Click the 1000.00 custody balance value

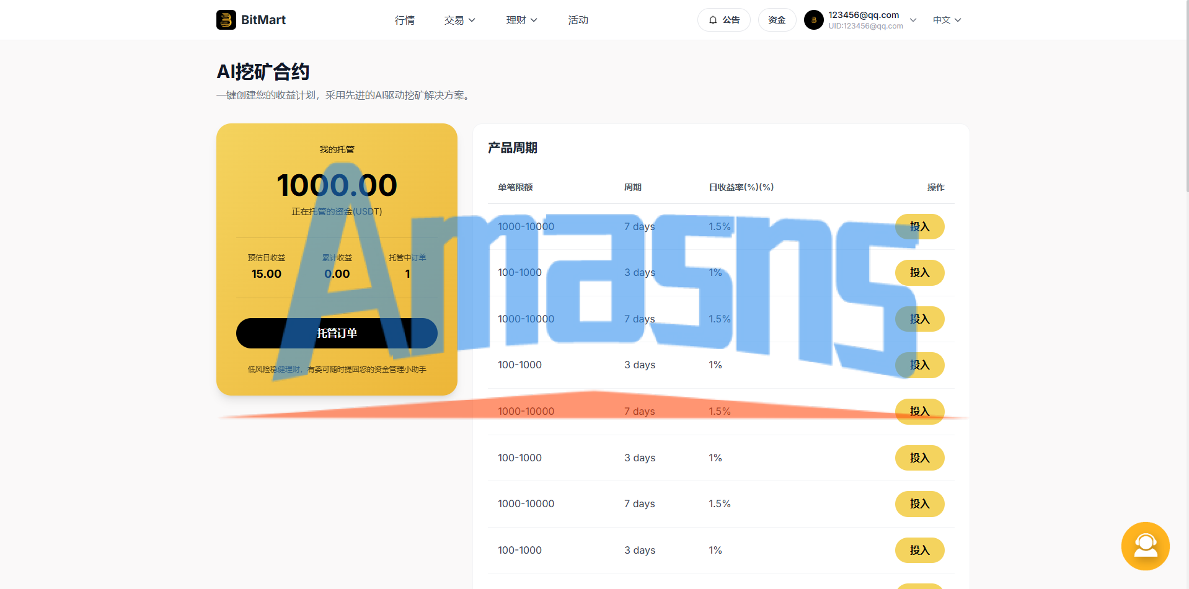(337, 185)
